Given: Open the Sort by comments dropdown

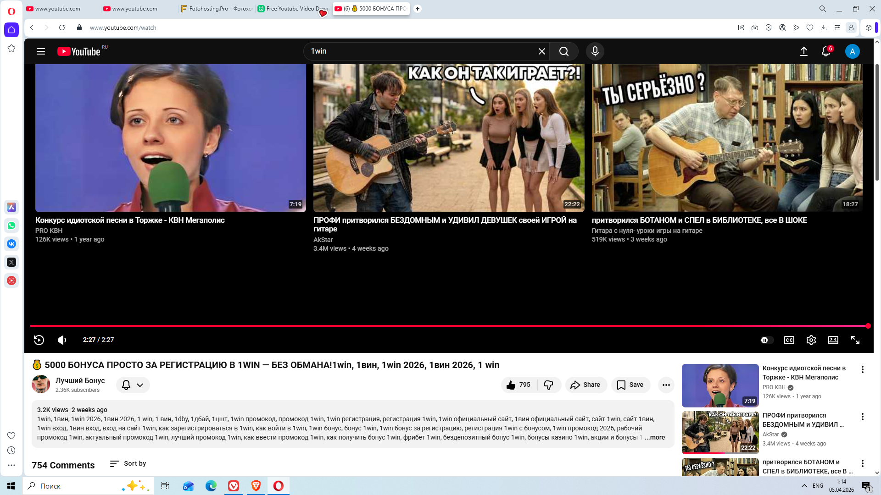Looking at the screenshot, I should (128, 463).
